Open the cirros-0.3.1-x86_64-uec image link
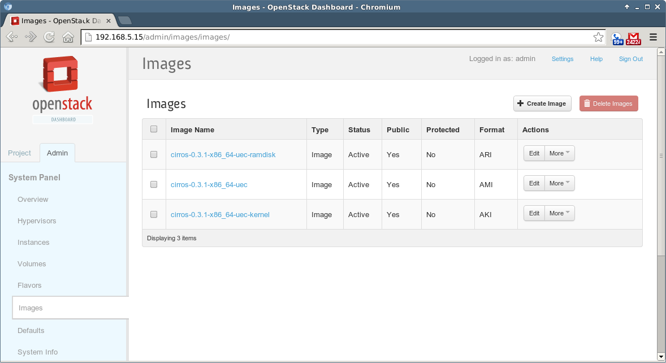 tap(209, 185)
